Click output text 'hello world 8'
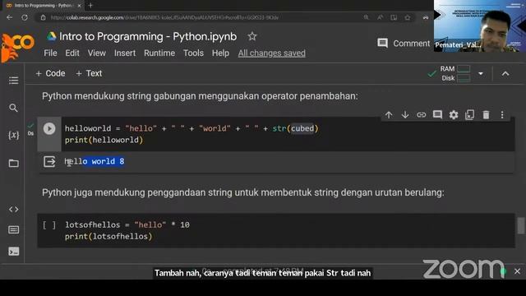Viewport: 526px width, 296px height. pos(95,161)
